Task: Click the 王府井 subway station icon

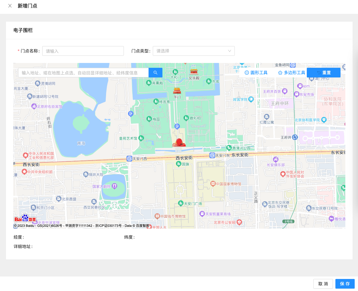Action: point(295,137)
